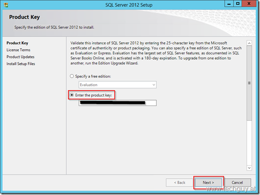260x195 pixels.
Task: Select the Specify a free edition radio button
Action: [x=71, y=76]
